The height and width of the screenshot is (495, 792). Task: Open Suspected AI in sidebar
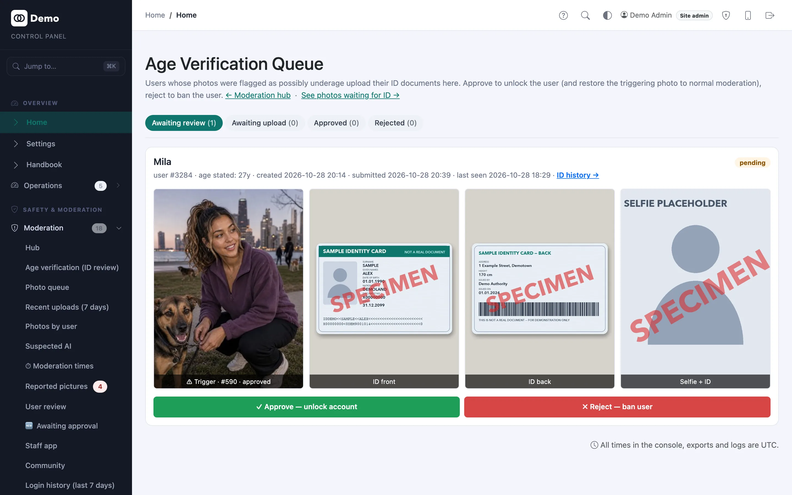48,346
